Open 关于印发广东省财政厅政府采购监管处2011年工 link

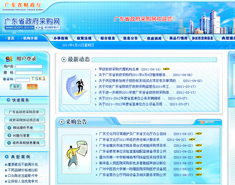(136, 87)
